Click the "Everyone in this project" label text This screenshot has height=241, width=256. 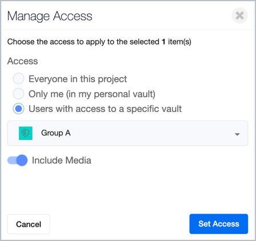(78, 79)
